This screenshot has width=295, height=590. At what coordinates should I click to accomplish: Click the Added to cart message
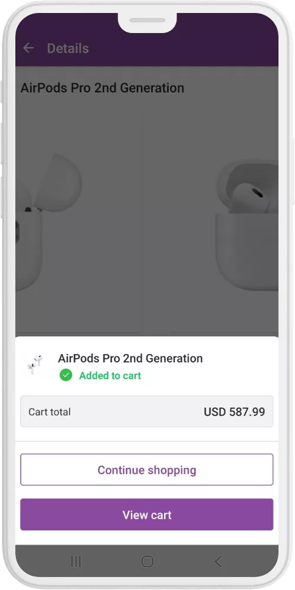(110, 375)
